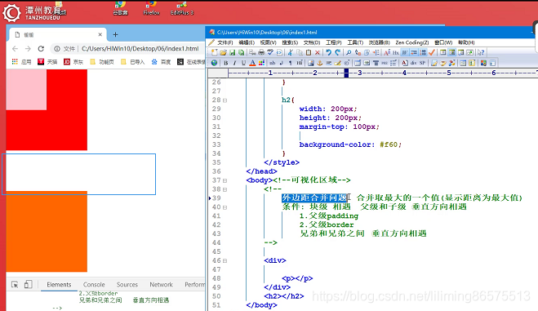Open the Replace tool icon
The width and height of the screenshot is (538, 311).
point(358,52)
